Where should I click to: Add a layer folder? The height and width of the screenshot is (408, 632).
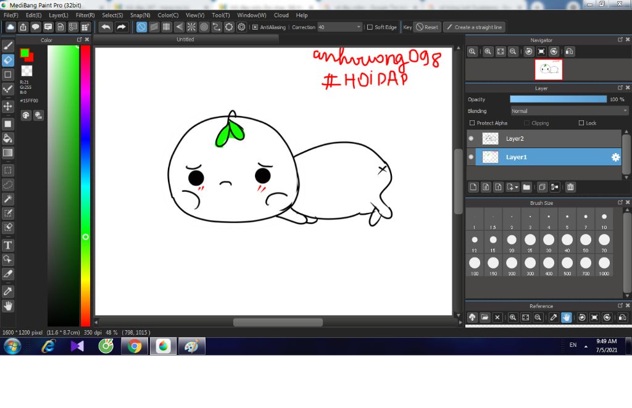coord(526,187)
